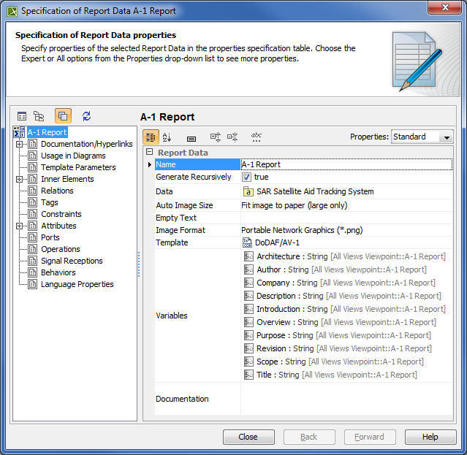Select Constraints tree item

pyautogui.click(x=61, y=214)
